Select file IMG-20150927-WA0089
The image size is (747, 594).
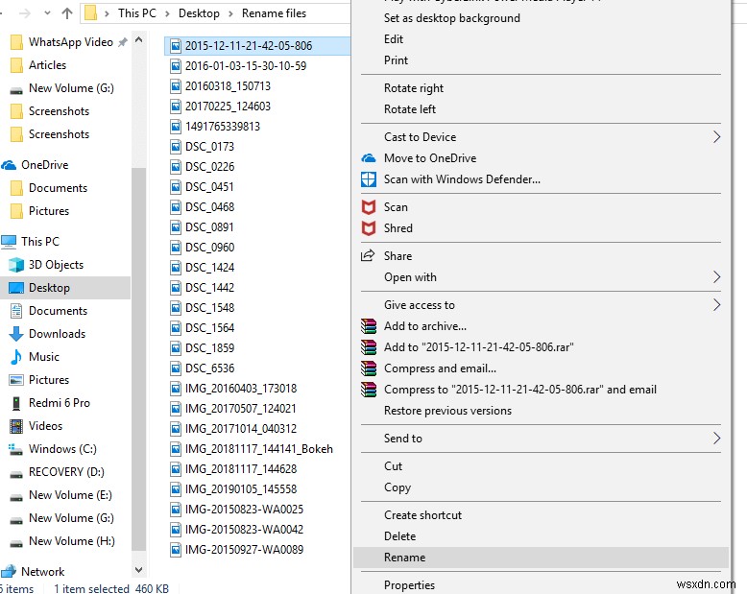244,550
